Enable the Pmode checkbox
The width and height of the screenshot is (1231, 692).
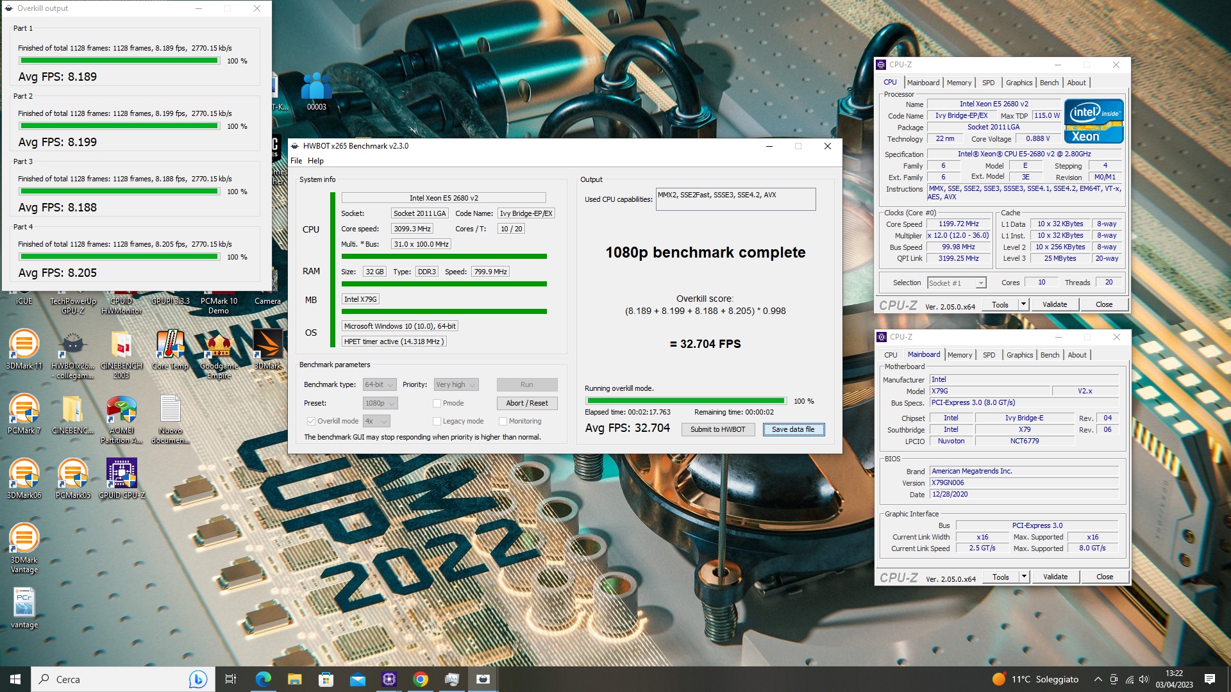[437, 403]
